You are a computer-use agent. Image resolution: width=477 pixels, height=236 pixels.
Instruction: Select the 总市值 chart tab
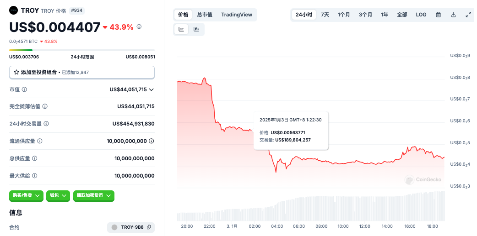pyautogui.click(x=205, y=15)
